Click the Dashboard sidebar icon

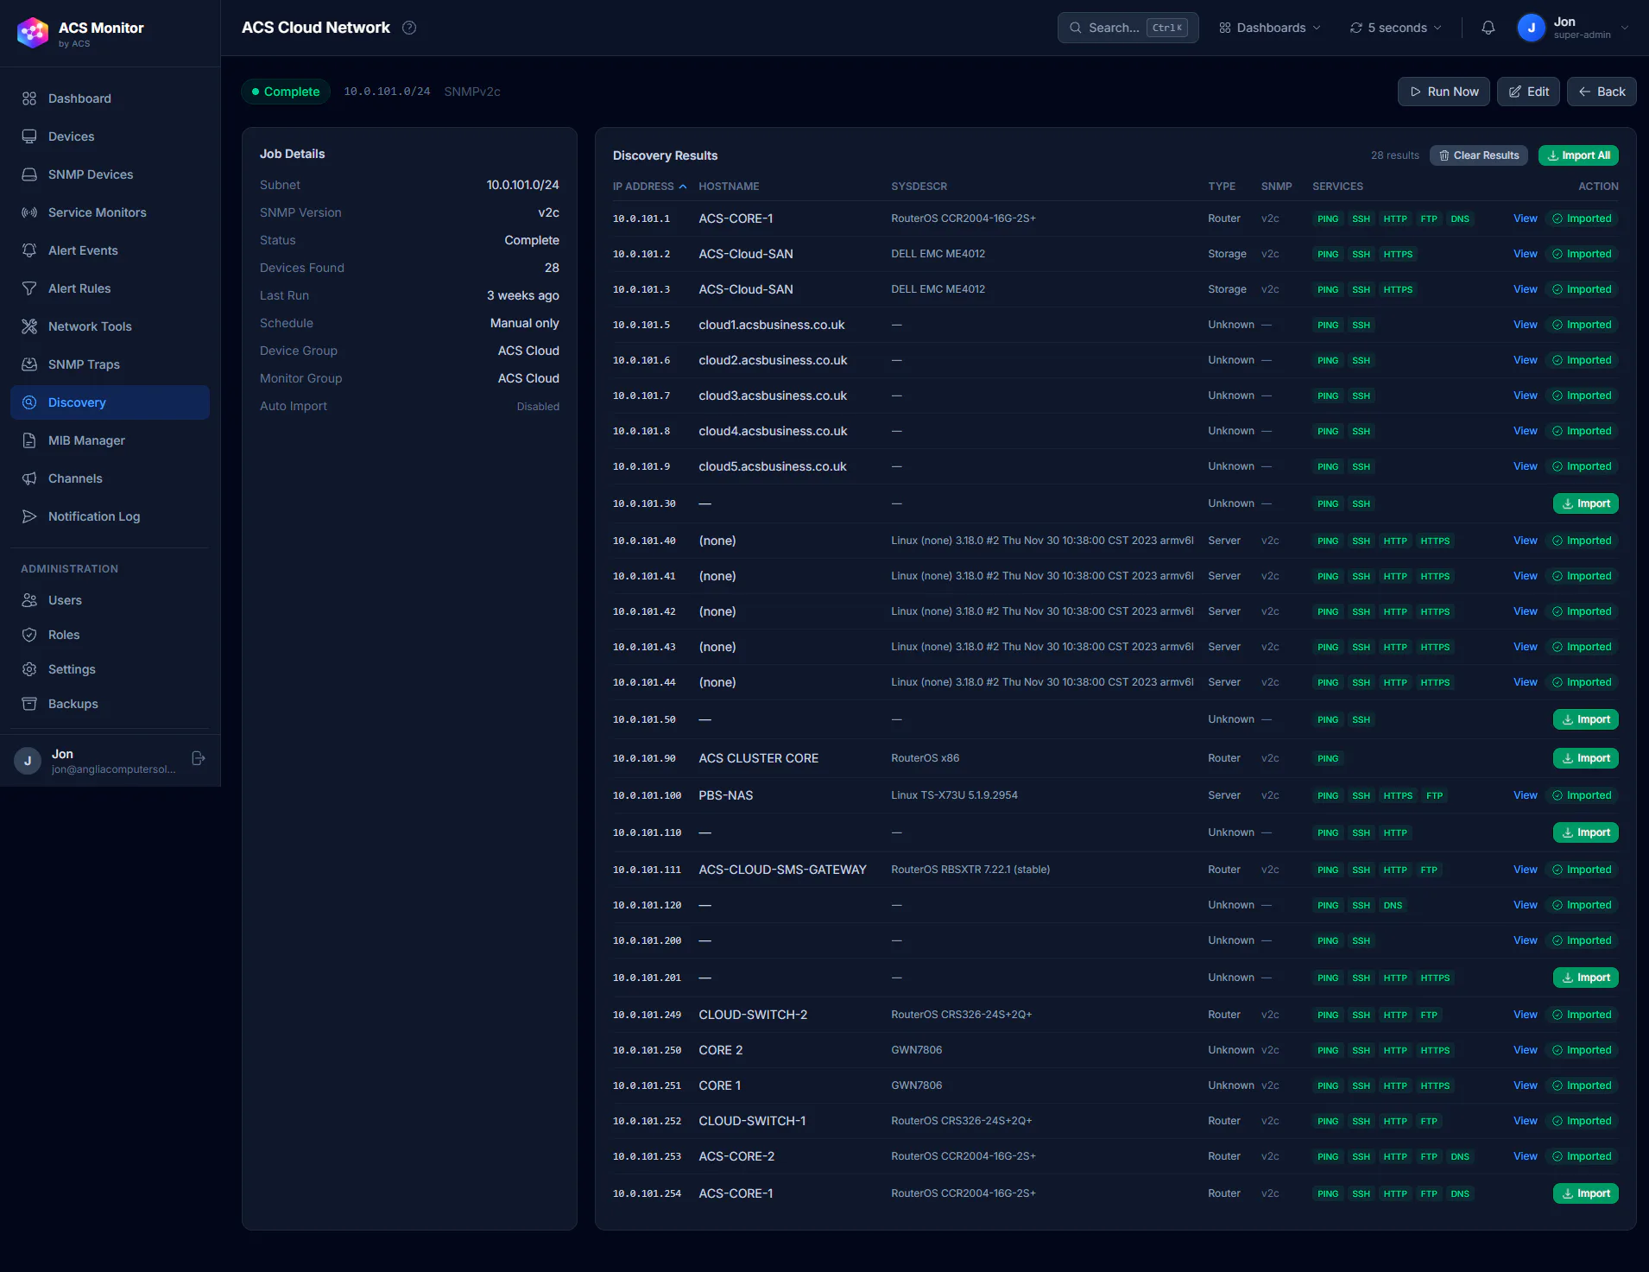click(x=29, y=98)
